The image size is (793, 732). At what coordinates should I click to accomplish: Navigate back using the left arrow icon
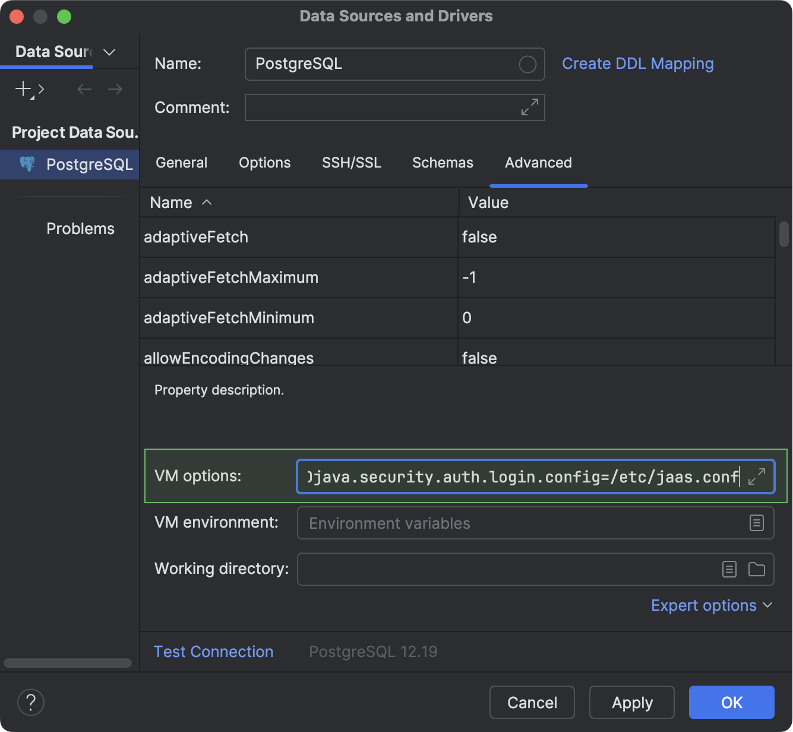click(84, 89)
